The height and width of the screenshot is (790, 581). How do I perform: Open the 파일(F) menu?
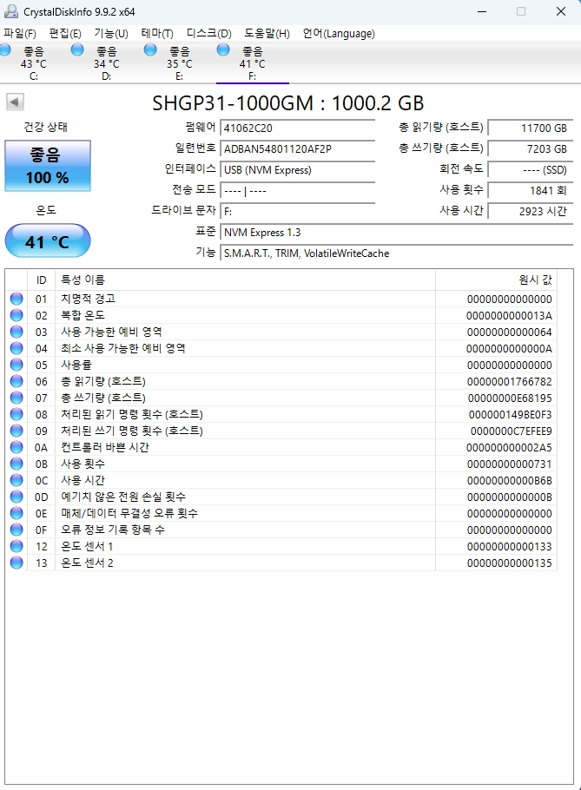coord(20,34)
